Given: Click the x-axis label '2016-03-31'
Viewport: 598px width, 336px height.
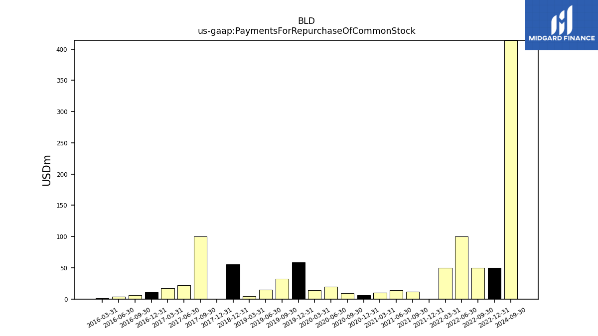Looking at the screenshot, I should [103, 318].
